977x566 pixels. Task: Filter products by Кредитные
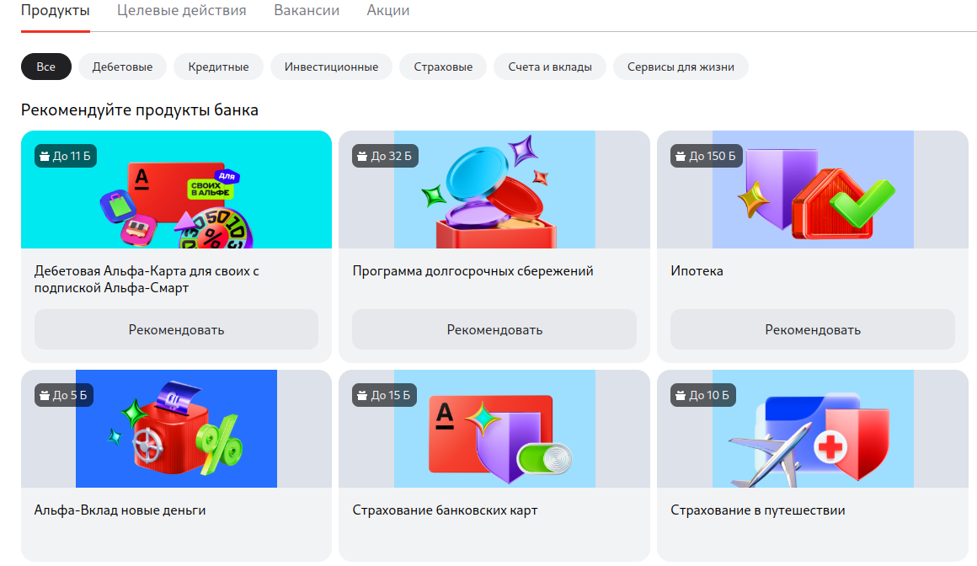pos(218,67)
